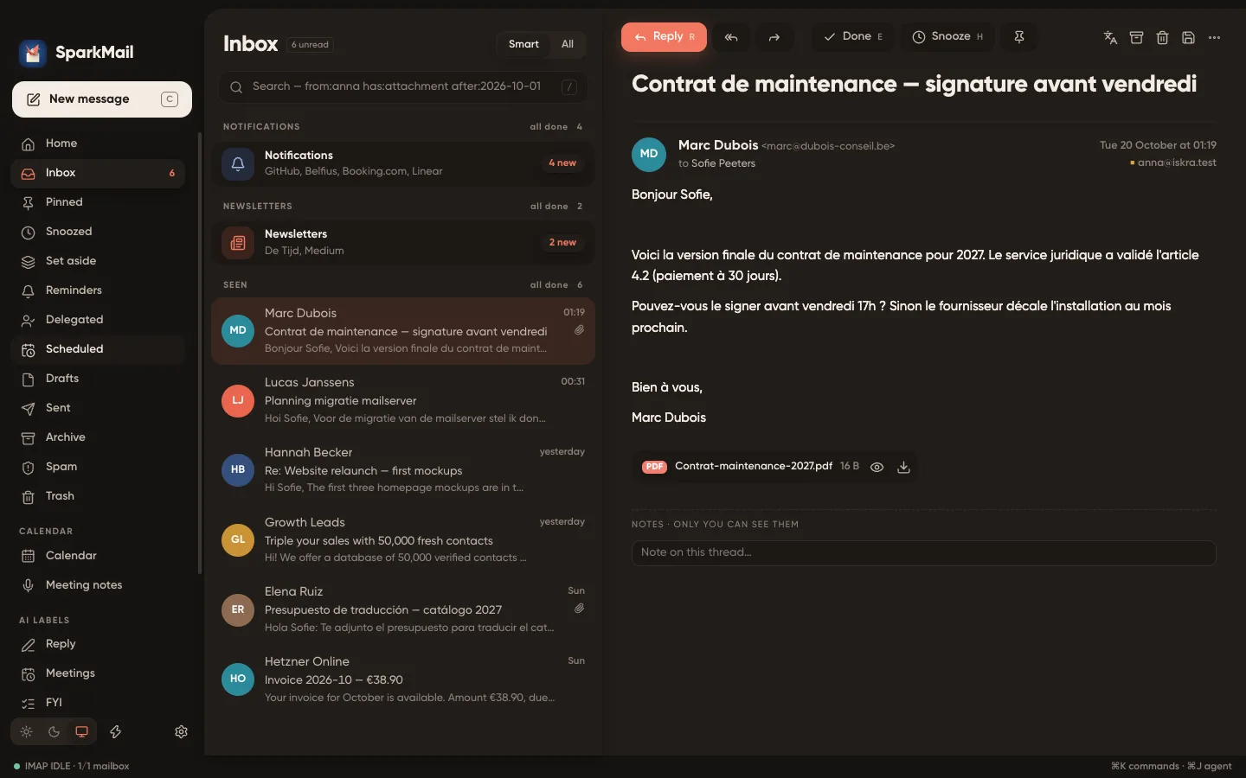1246x778 pixels.
Task: Pin this thread with the pin icon
Action: coord(1019,37)
